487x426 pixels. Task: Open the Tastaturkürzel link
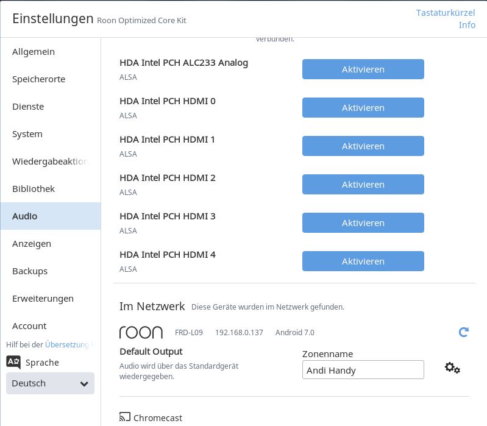click(446, 13)
